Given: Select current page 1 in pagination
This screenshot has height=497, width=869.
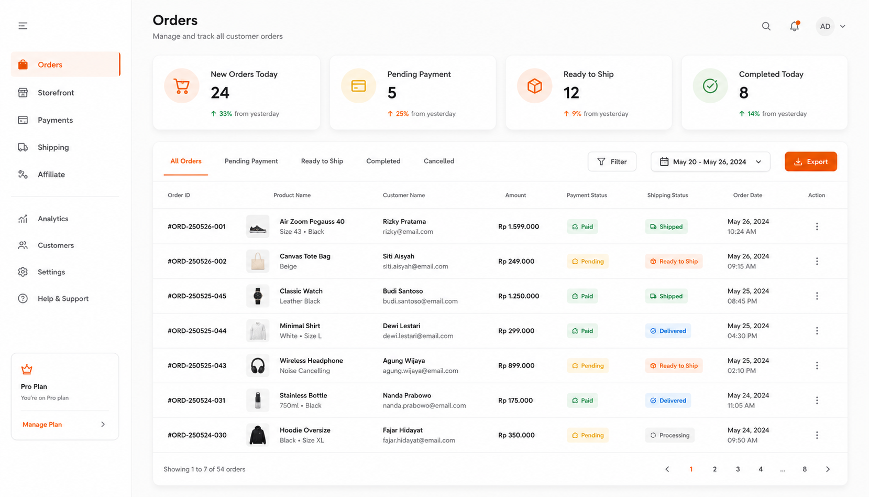Looking at the screenshot, I should click(691, 469).
